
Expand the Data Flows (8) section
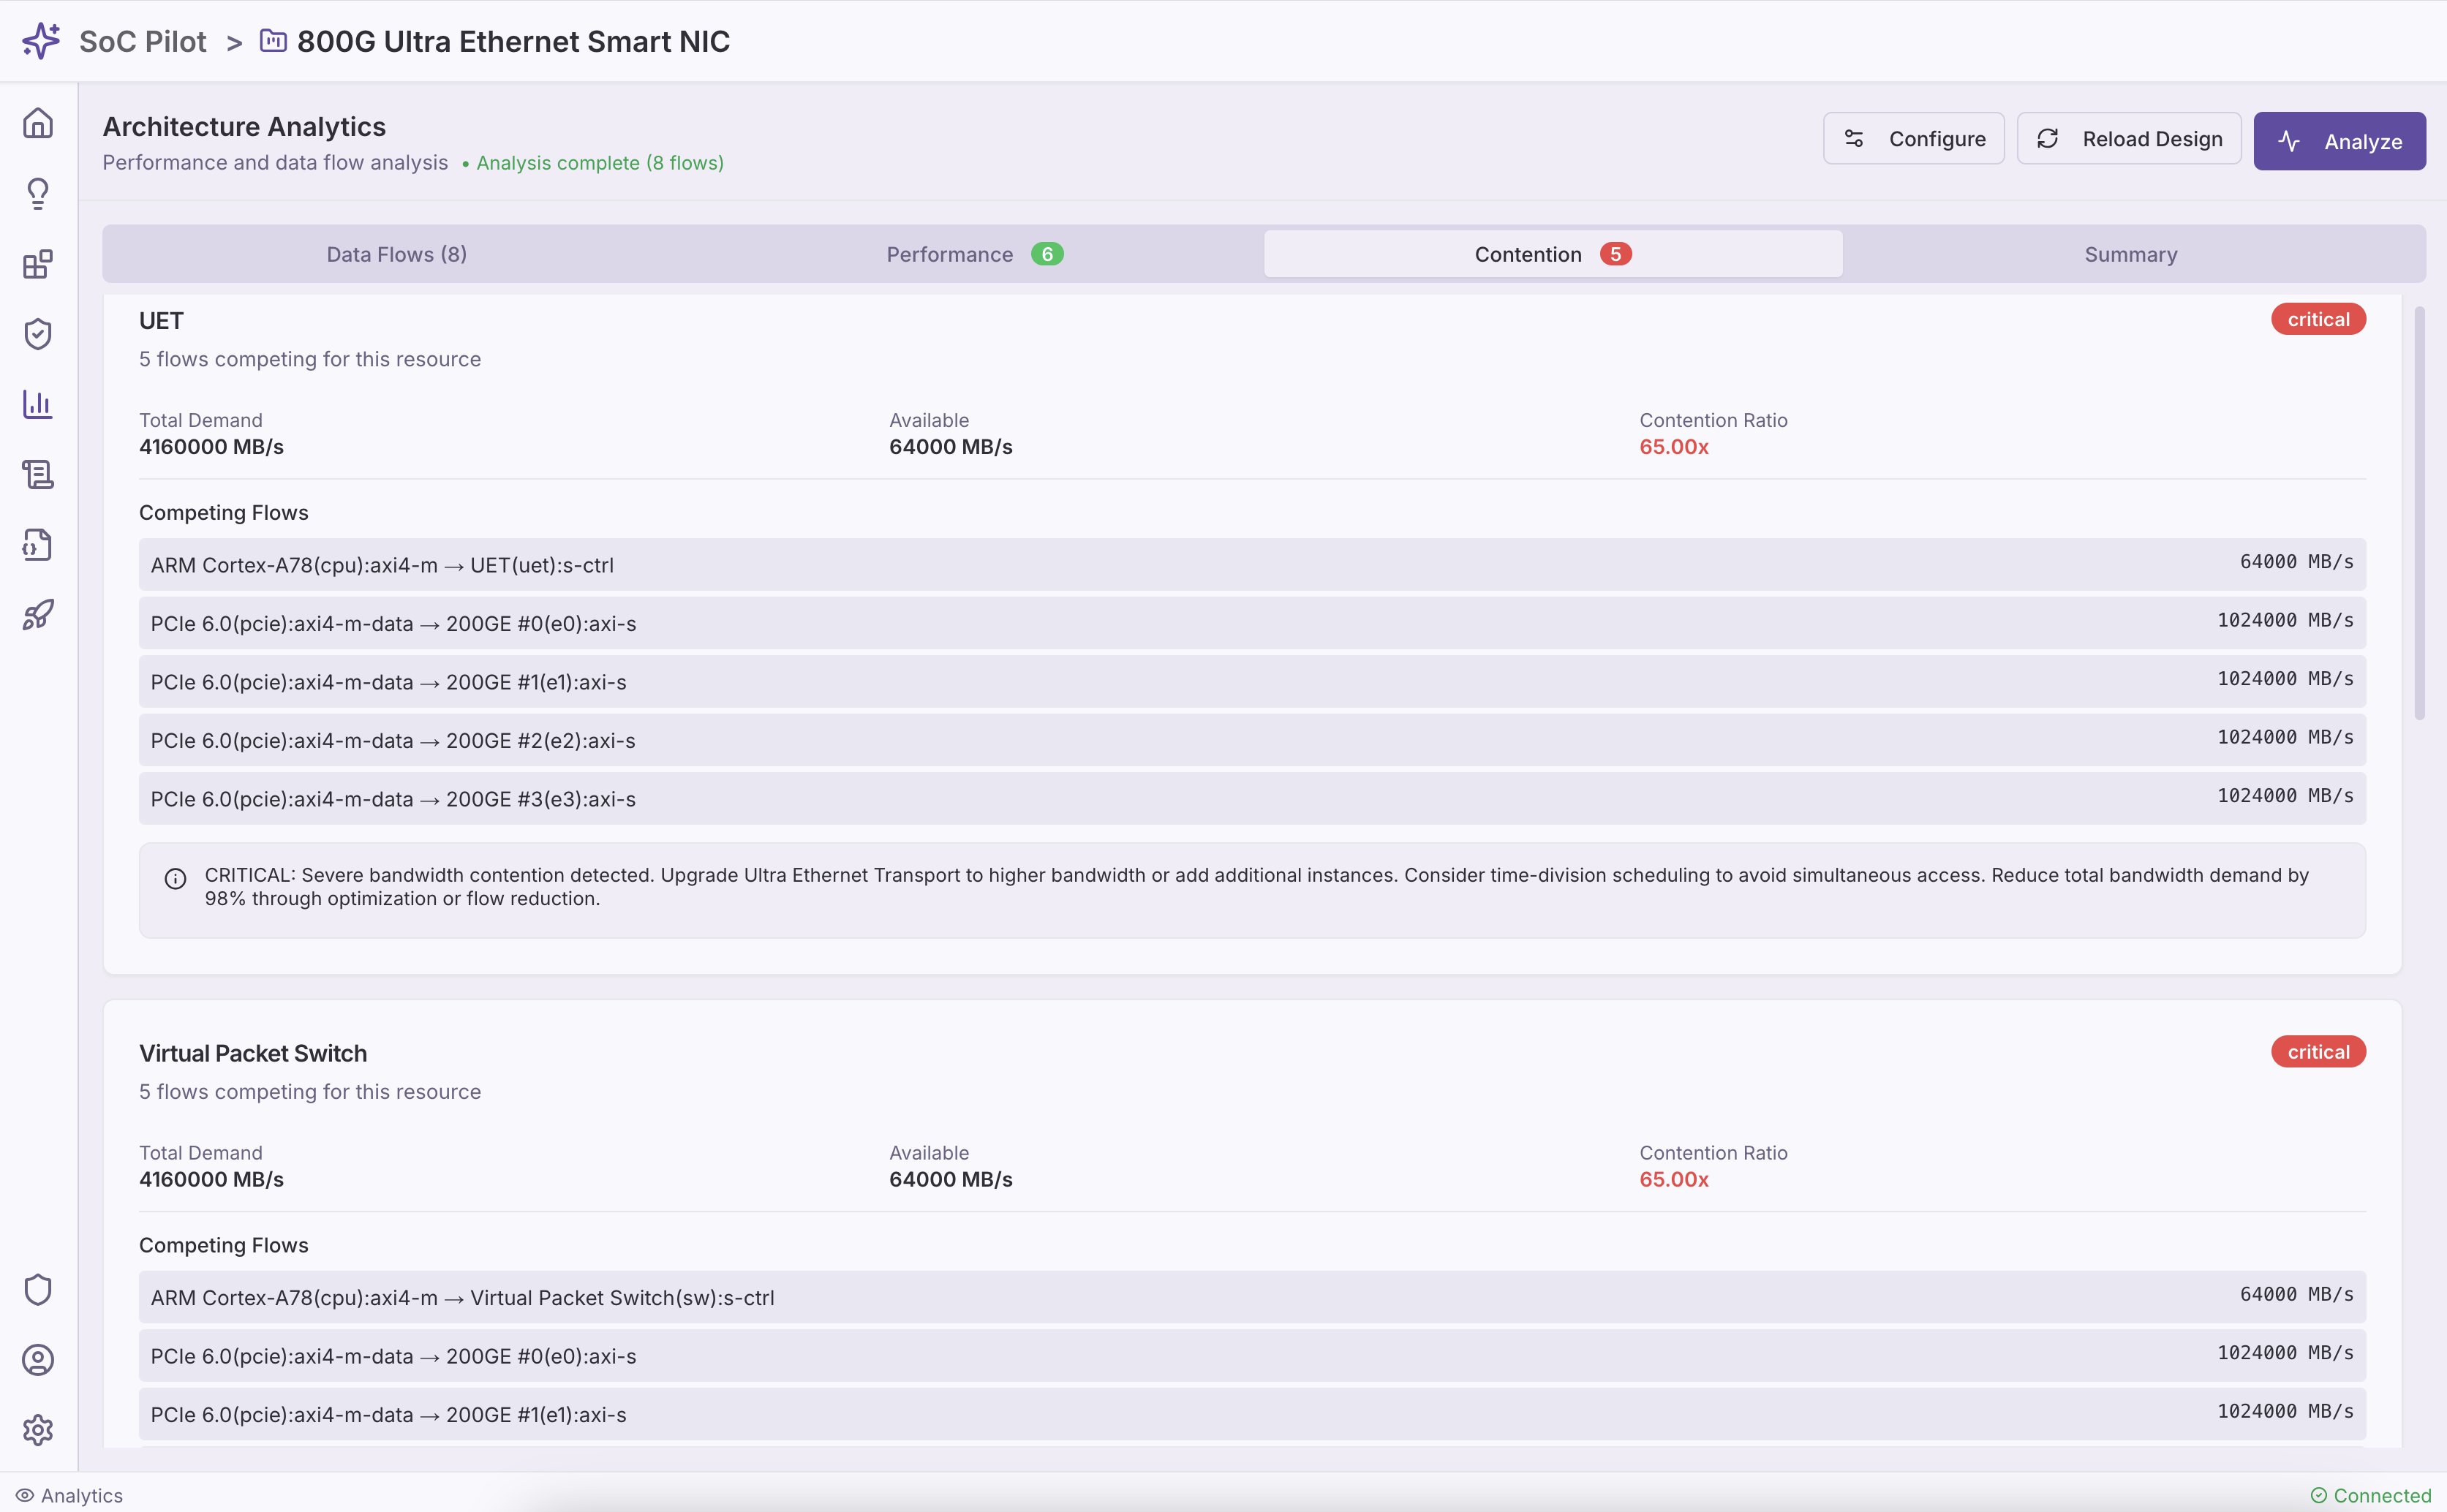click(x=396, y=253)
